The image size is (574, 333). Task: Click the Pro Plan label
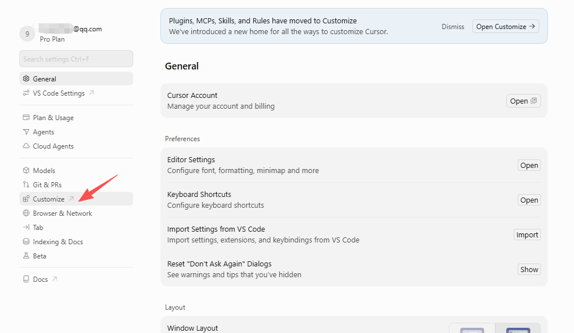52,39
